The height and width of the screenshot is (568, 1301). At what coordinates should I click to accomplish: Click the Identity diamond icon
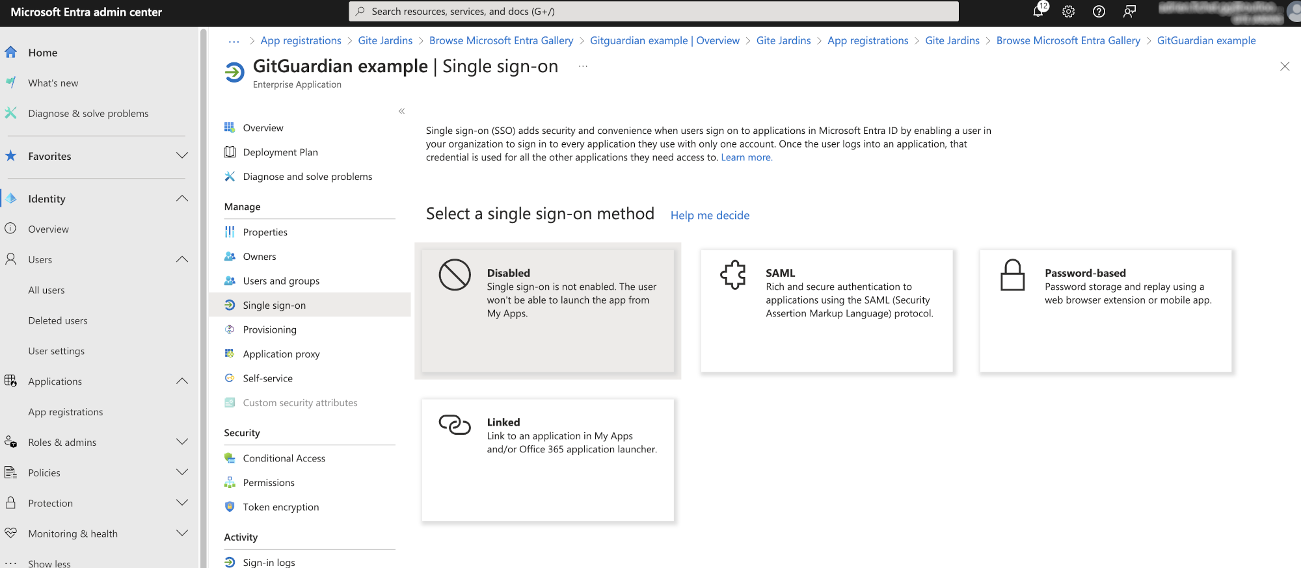pos(11,198)
